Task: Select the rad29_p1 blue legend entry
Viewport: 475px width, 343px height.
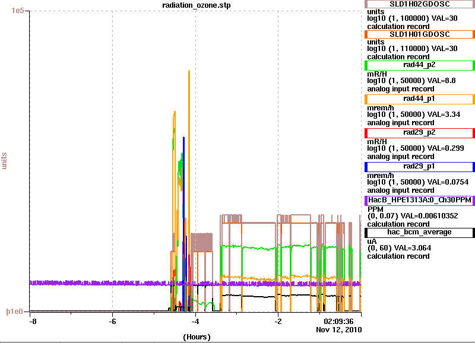Action: [x=420, y=167]
